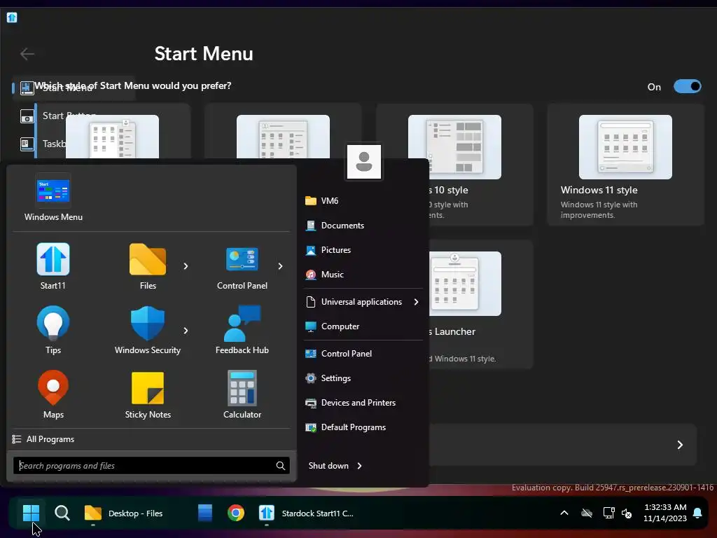Click the network display tray icon

(608, 513)
